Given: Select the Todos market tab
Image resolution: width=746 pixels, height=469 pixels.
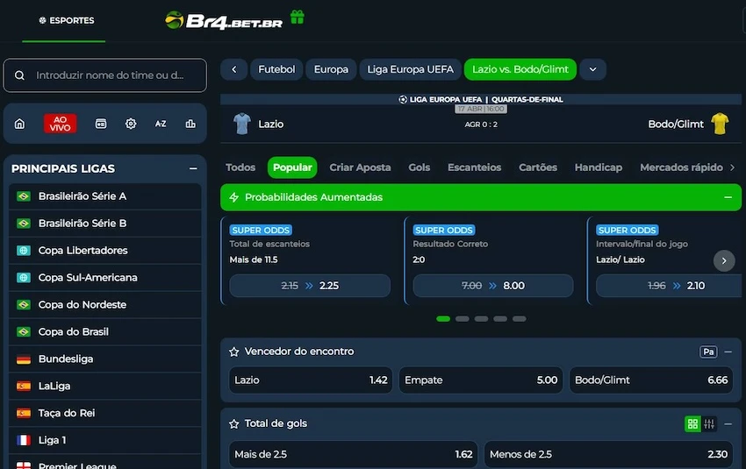Looking at the screenshot, I should click(x=240, y=167).
